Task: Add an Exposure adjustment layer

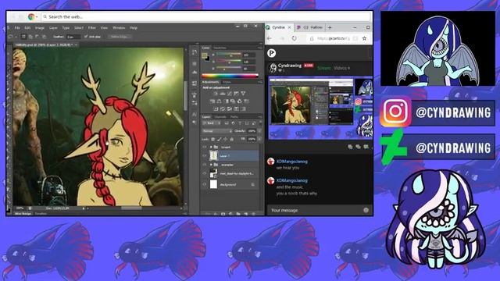Action: click(x=236, y=94)
